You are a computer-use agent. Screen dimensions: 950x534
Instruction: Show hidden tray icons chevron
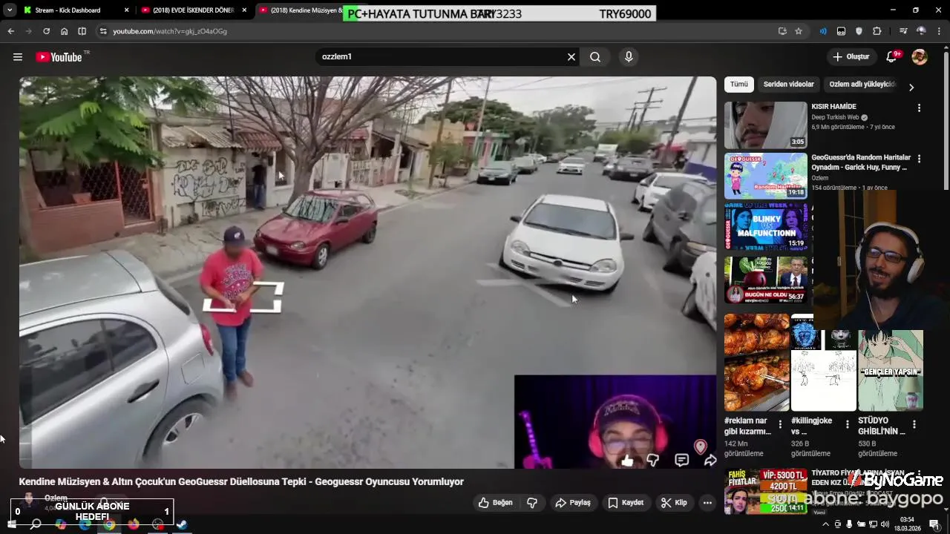[x=826, y=524]
